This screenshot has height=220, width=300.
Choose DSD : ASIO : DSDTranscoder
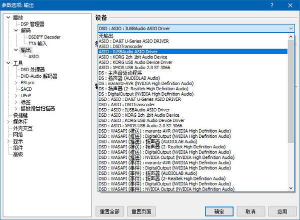(192, 105)
